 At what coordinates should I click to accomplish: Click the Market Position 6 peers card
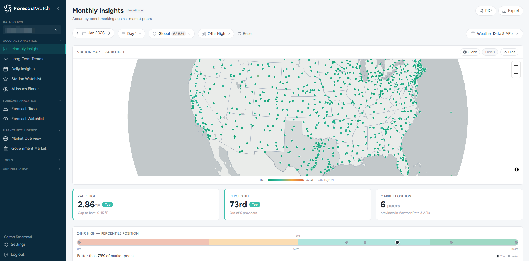449,205
